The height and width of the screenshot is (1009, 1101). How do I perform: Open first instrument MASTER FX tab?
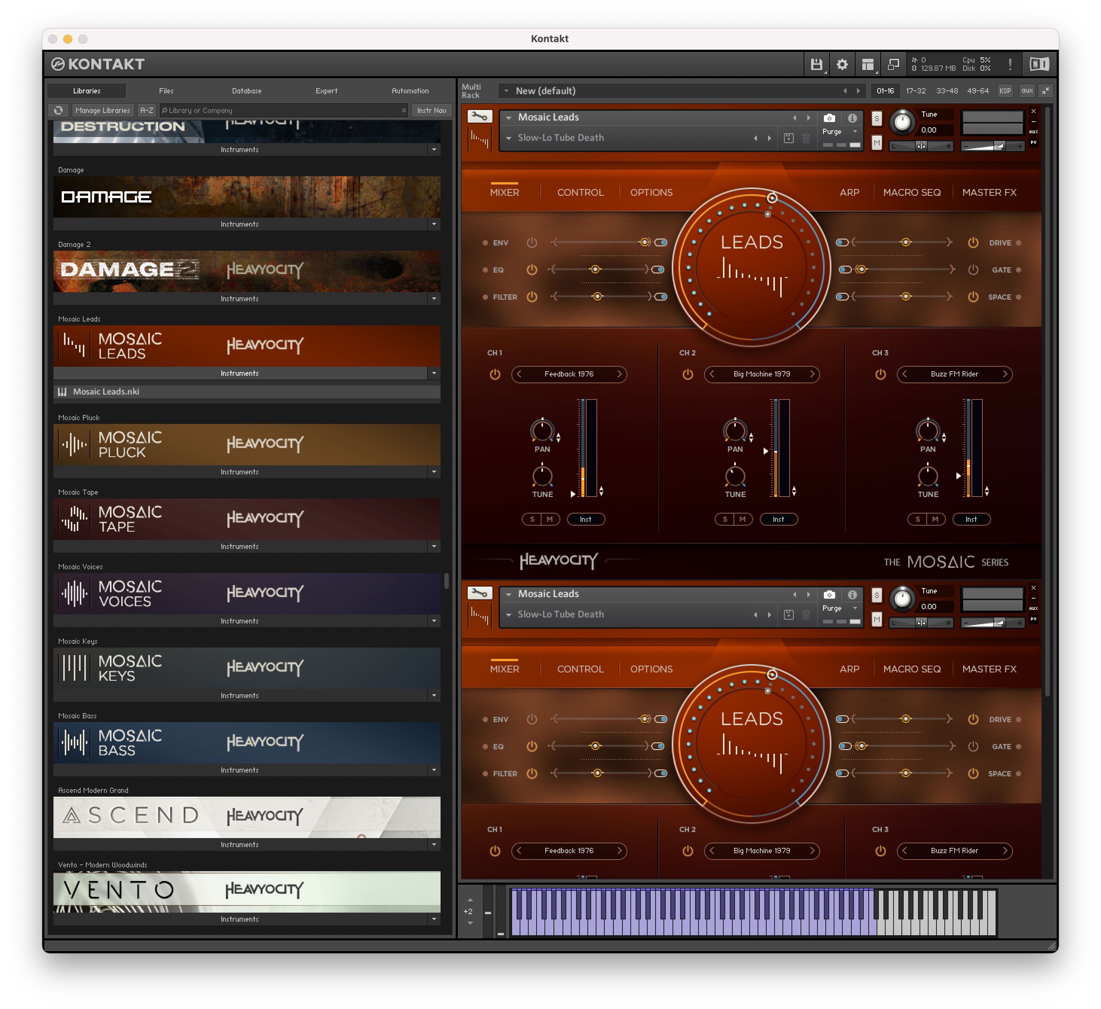point(989,192)
